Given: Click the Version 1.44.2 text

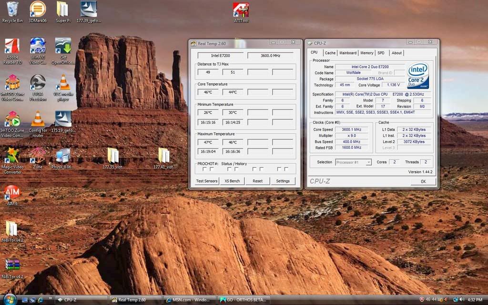Looking at the screenshot, I should pyautogui.click(x=420, y=172).
